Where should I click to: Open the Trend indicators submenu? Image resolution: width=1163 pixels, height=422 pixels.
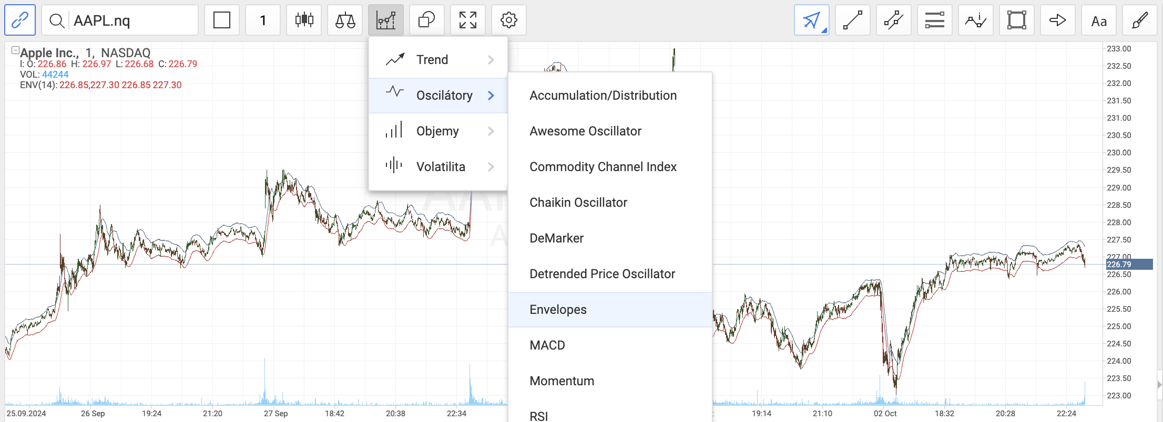pos(438,60)
